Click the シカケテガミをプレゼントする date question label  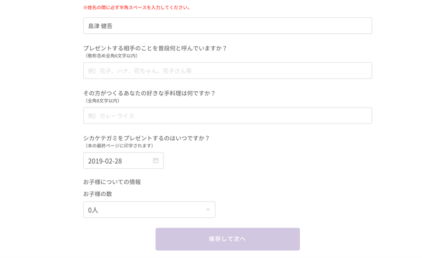(146, 138)
